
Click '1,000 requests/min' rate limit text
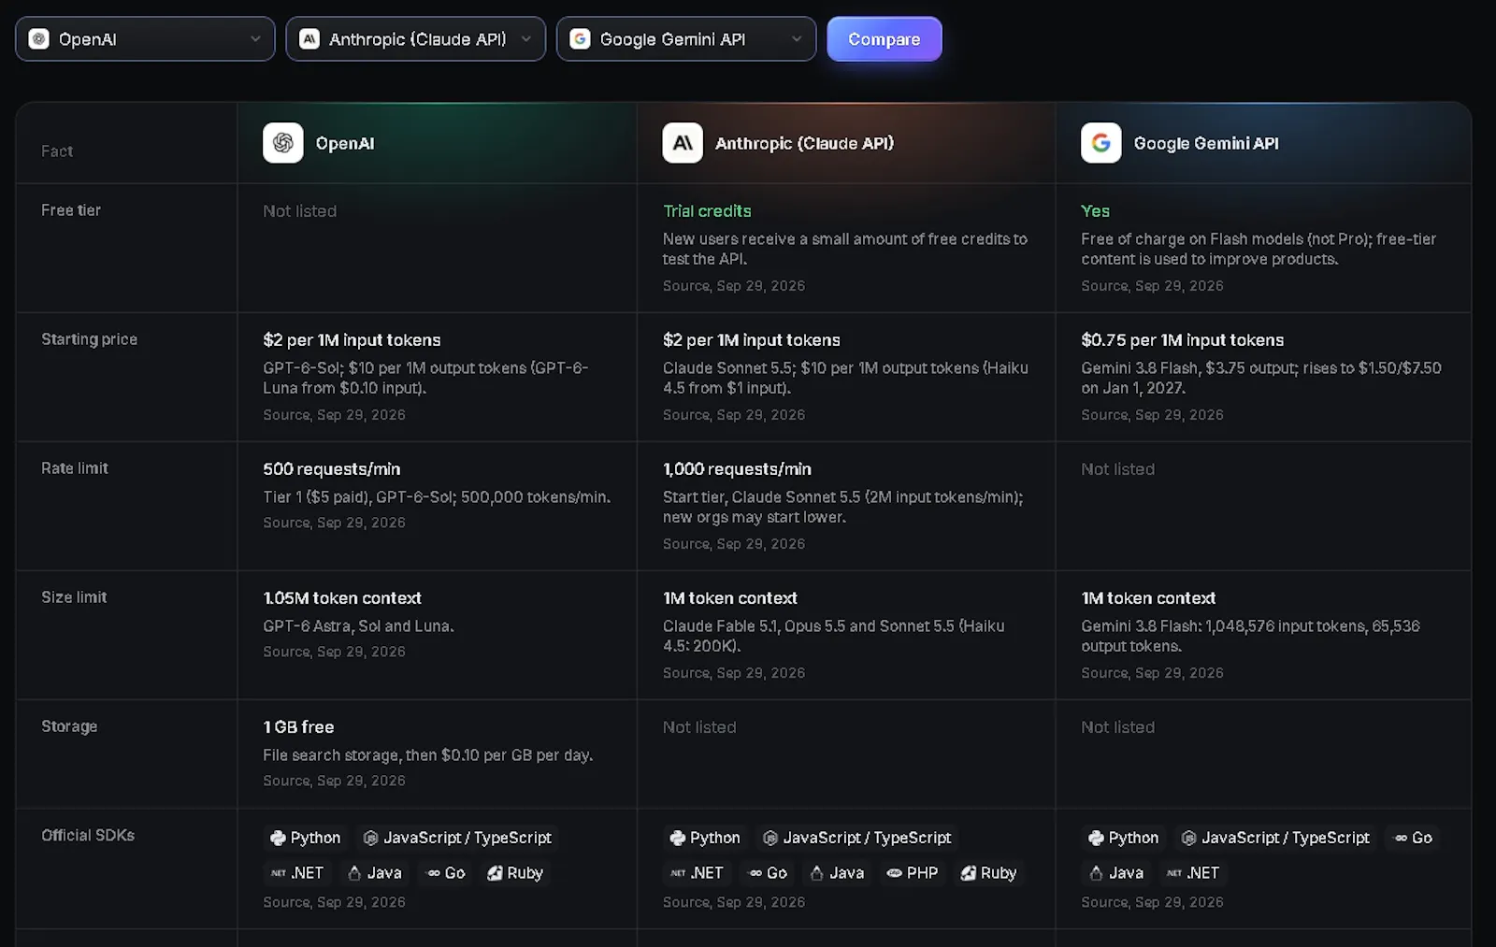tap(737, 469)
